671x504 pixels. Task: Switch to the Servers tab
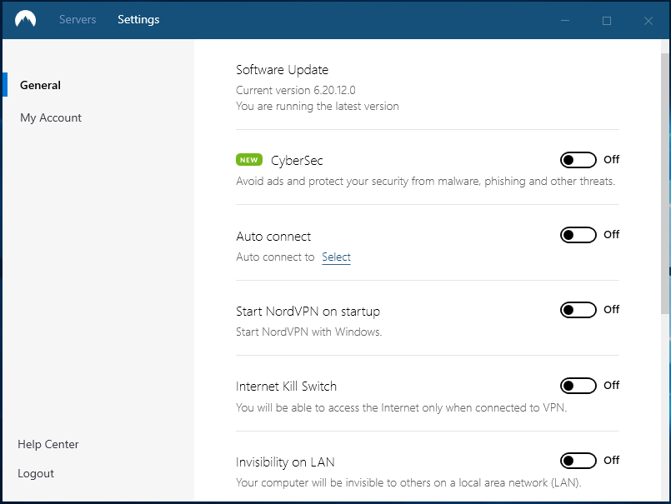(x=78, y=19)
